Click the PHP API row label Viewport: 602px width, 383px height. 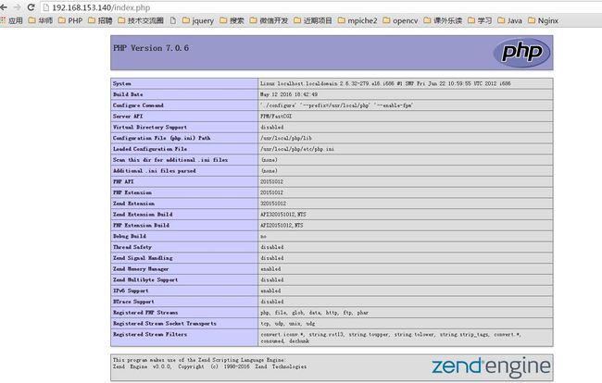pos(123,181)
